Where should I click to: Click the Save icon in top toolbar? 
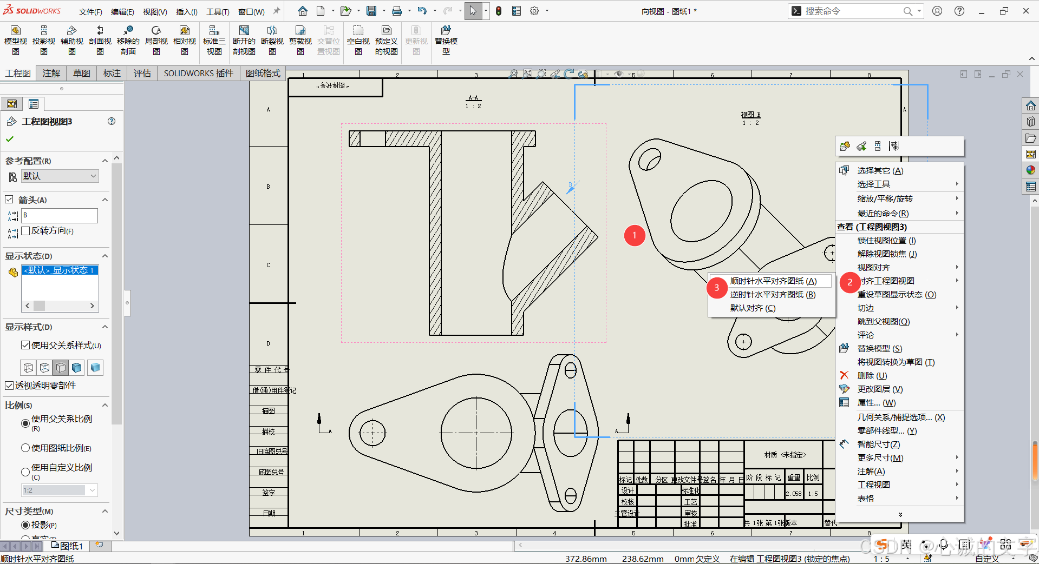[x=371, y=11]
